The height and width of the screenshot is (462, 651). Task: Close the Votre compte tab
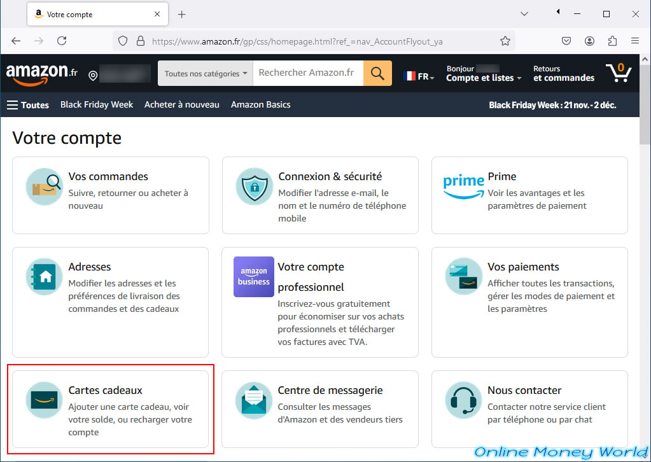[157, 14]
